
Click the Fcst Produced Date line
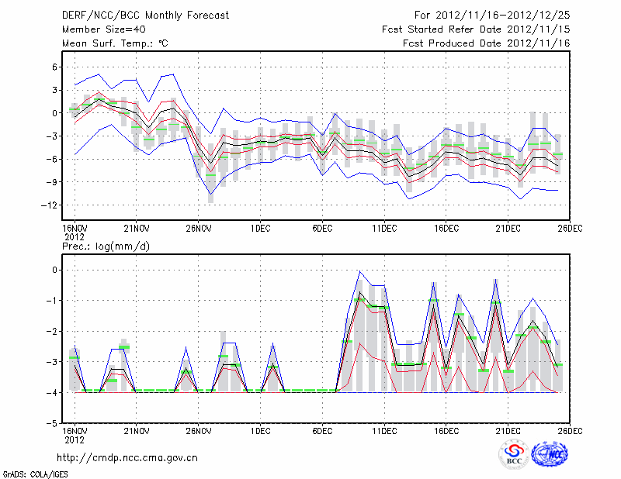[486, 43]
